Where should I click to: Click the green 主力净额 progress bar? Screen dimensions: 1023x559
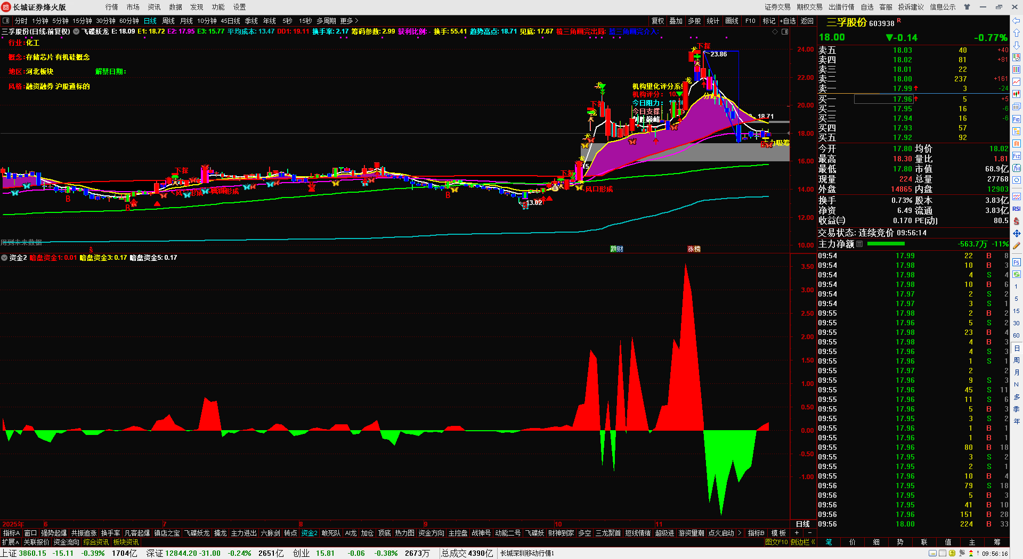[886, 244]
